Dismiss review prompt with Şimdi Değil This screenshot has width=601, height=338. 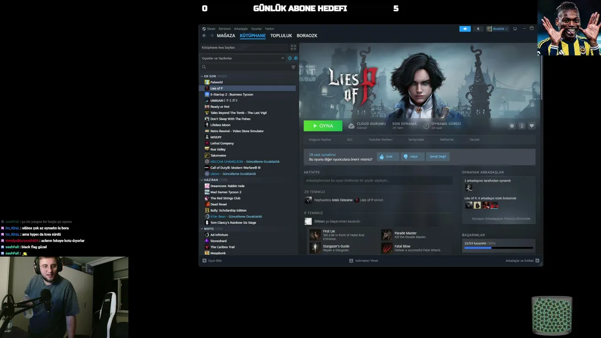pos(438,156)
